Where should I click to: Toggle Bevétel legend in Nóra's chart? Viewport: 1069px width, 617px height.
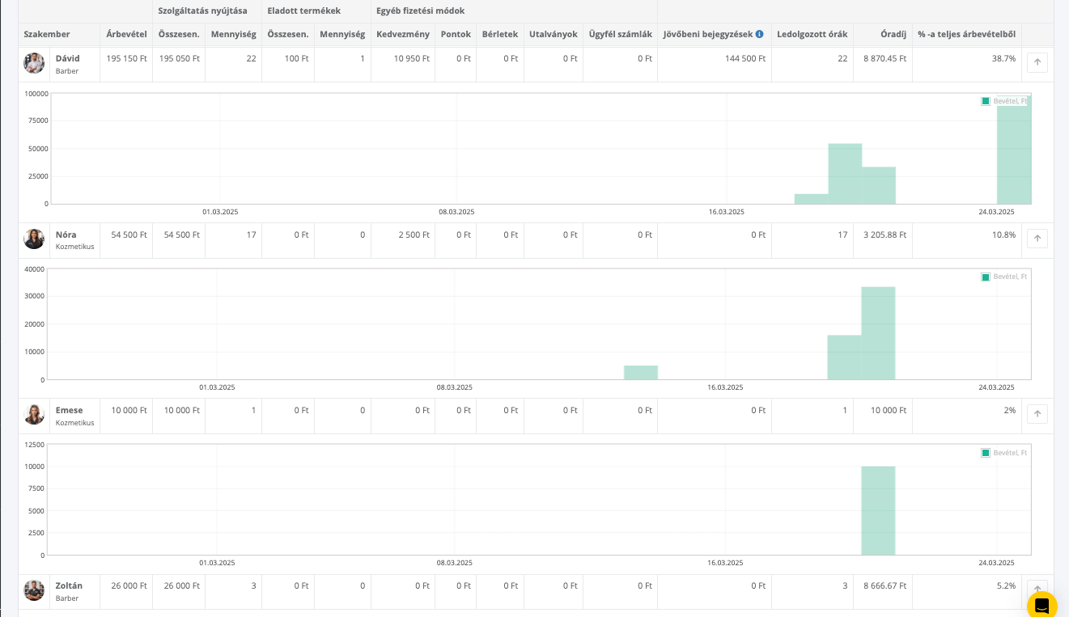[x=1003, y=277]
